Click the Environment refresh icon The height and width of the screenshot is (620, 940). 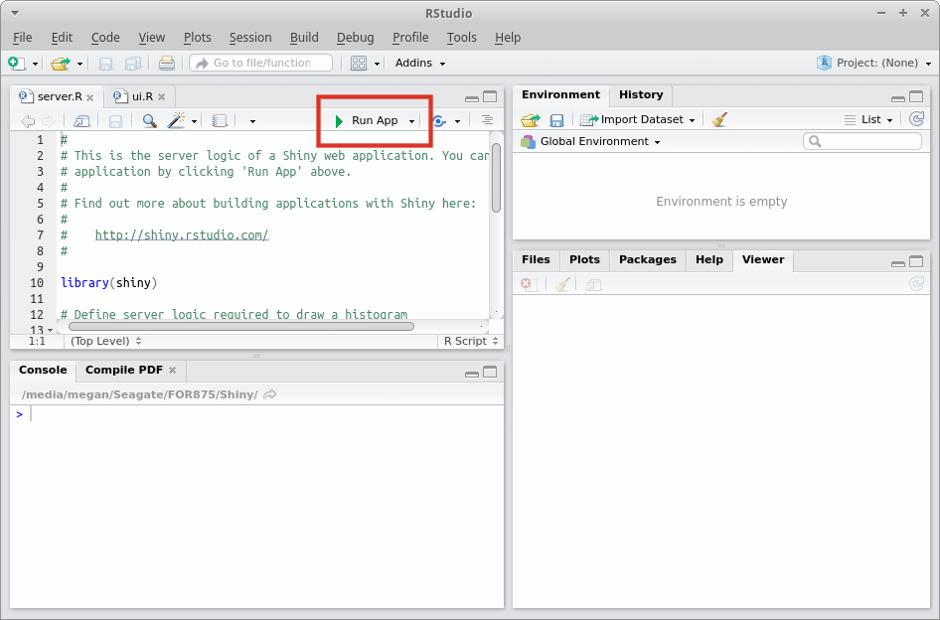[x=916, y=118]
